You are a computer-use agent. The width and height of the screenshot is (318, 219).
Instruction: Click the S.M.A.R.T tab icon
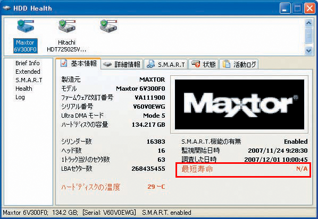click(150, 64)
